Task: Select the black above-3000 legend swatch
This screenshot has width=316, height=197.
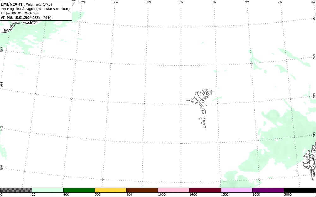Action: pyautogui.click(x=300, y=190)
